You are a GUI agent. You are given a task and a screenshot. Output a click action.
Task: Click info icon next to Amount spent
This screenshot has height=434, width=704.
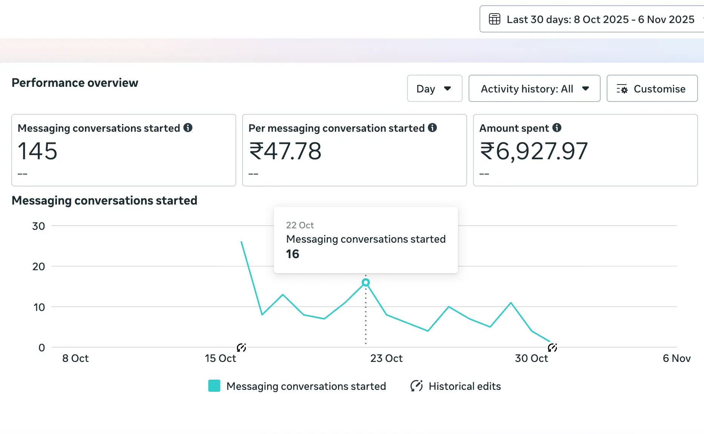click(x=557, y=128)
